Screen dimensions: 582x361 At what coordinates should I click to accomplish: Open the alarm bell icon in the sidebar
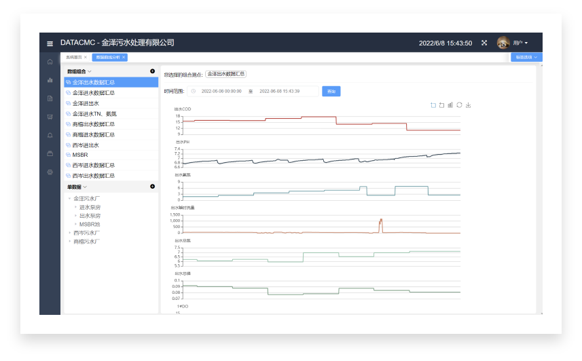50,135
